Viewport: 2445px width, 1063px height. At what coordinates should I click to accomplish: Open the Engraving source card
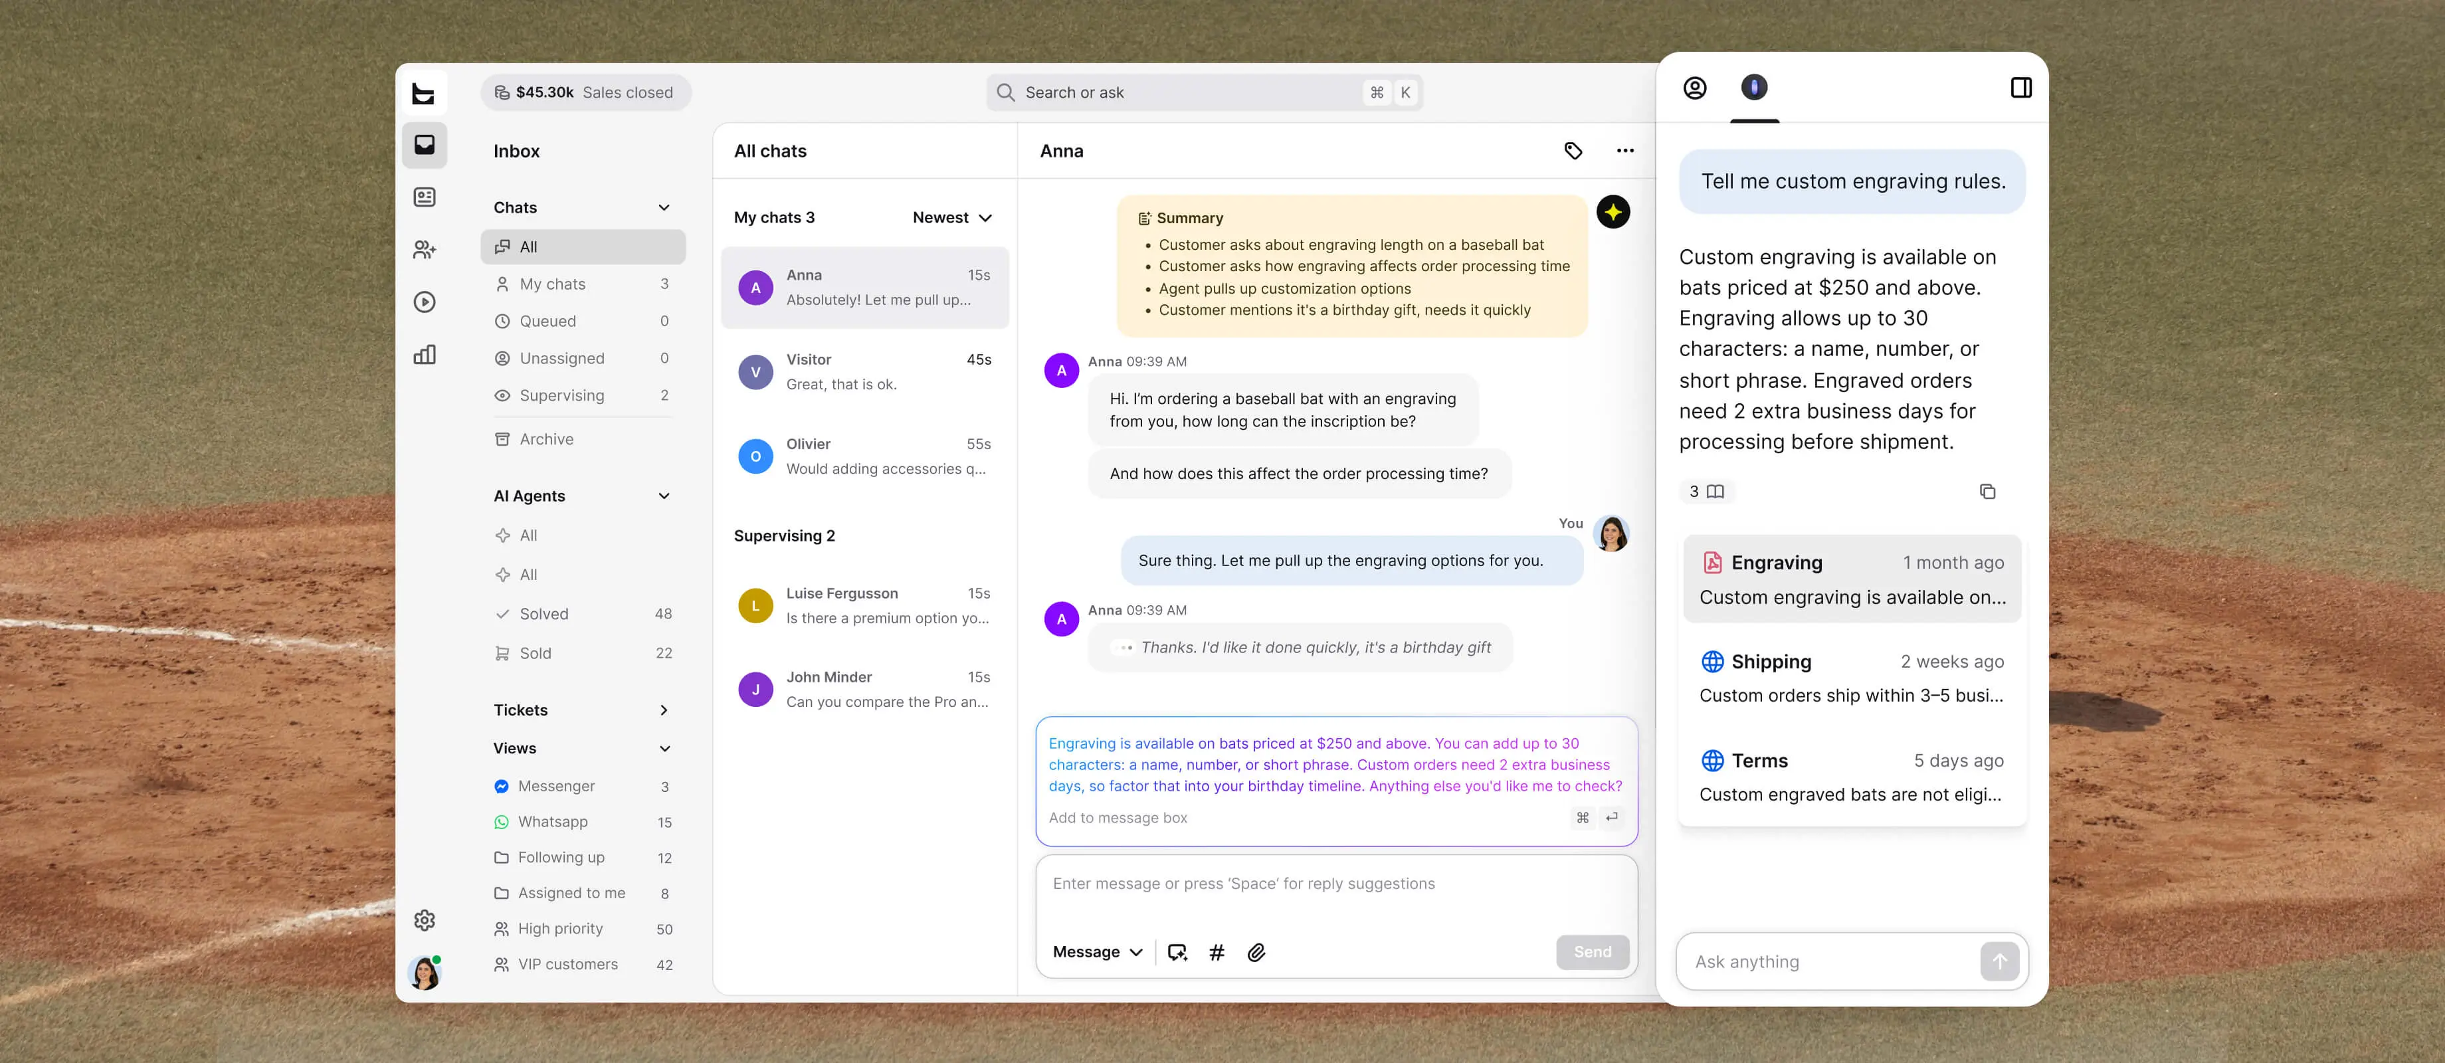[x=1851, y=579]
